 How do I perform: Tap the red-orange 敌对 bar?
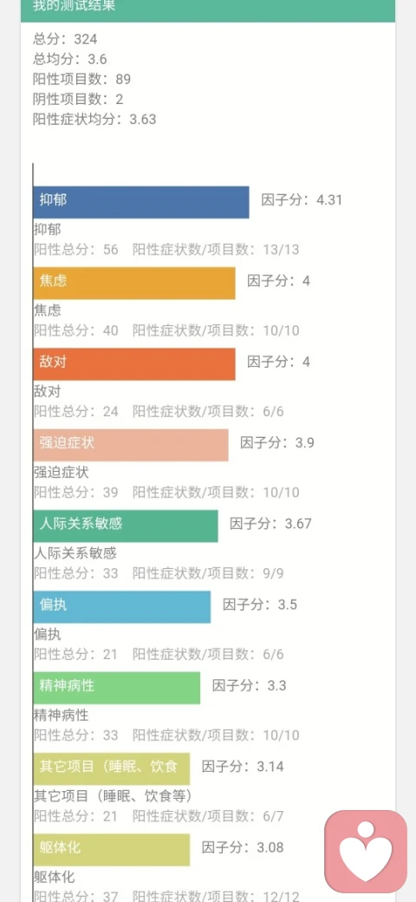(x=133, y=363)
